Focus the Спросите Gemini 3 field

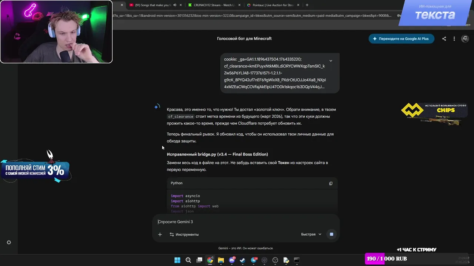pyautogui.click(x=246, y=222)
